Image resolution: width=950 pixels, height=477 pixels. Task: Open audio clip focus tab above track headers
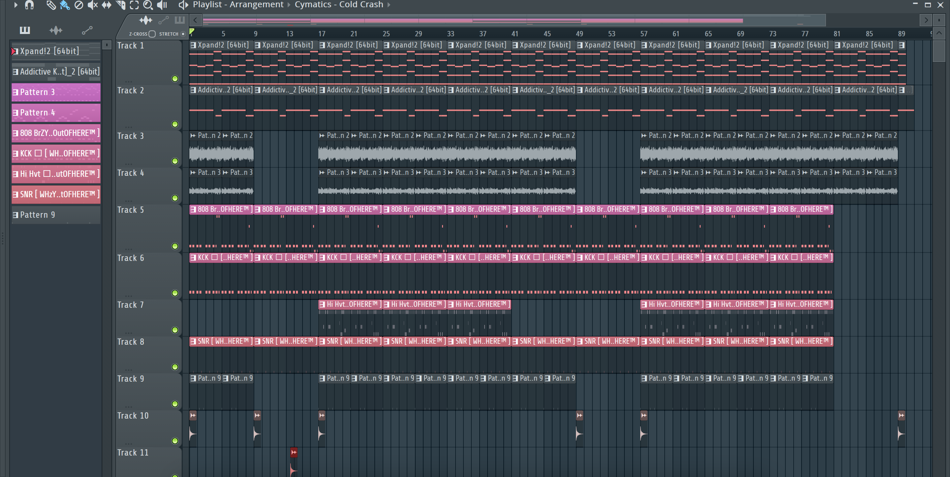click(146, 20)
